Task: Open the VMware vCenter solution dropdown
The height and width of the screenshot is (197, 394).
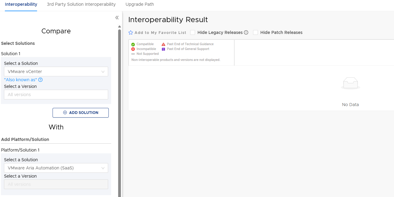Action: click(x=56, y=72)
